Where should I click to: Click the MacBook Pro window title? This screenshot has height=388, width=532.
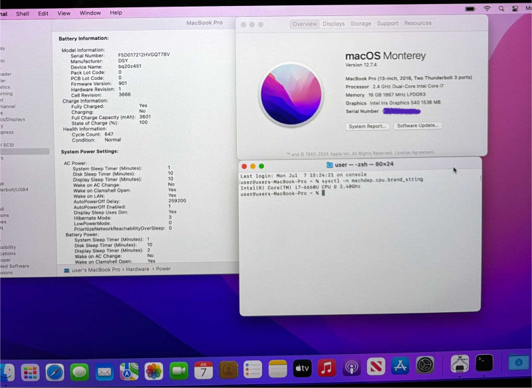pos(204,23)
